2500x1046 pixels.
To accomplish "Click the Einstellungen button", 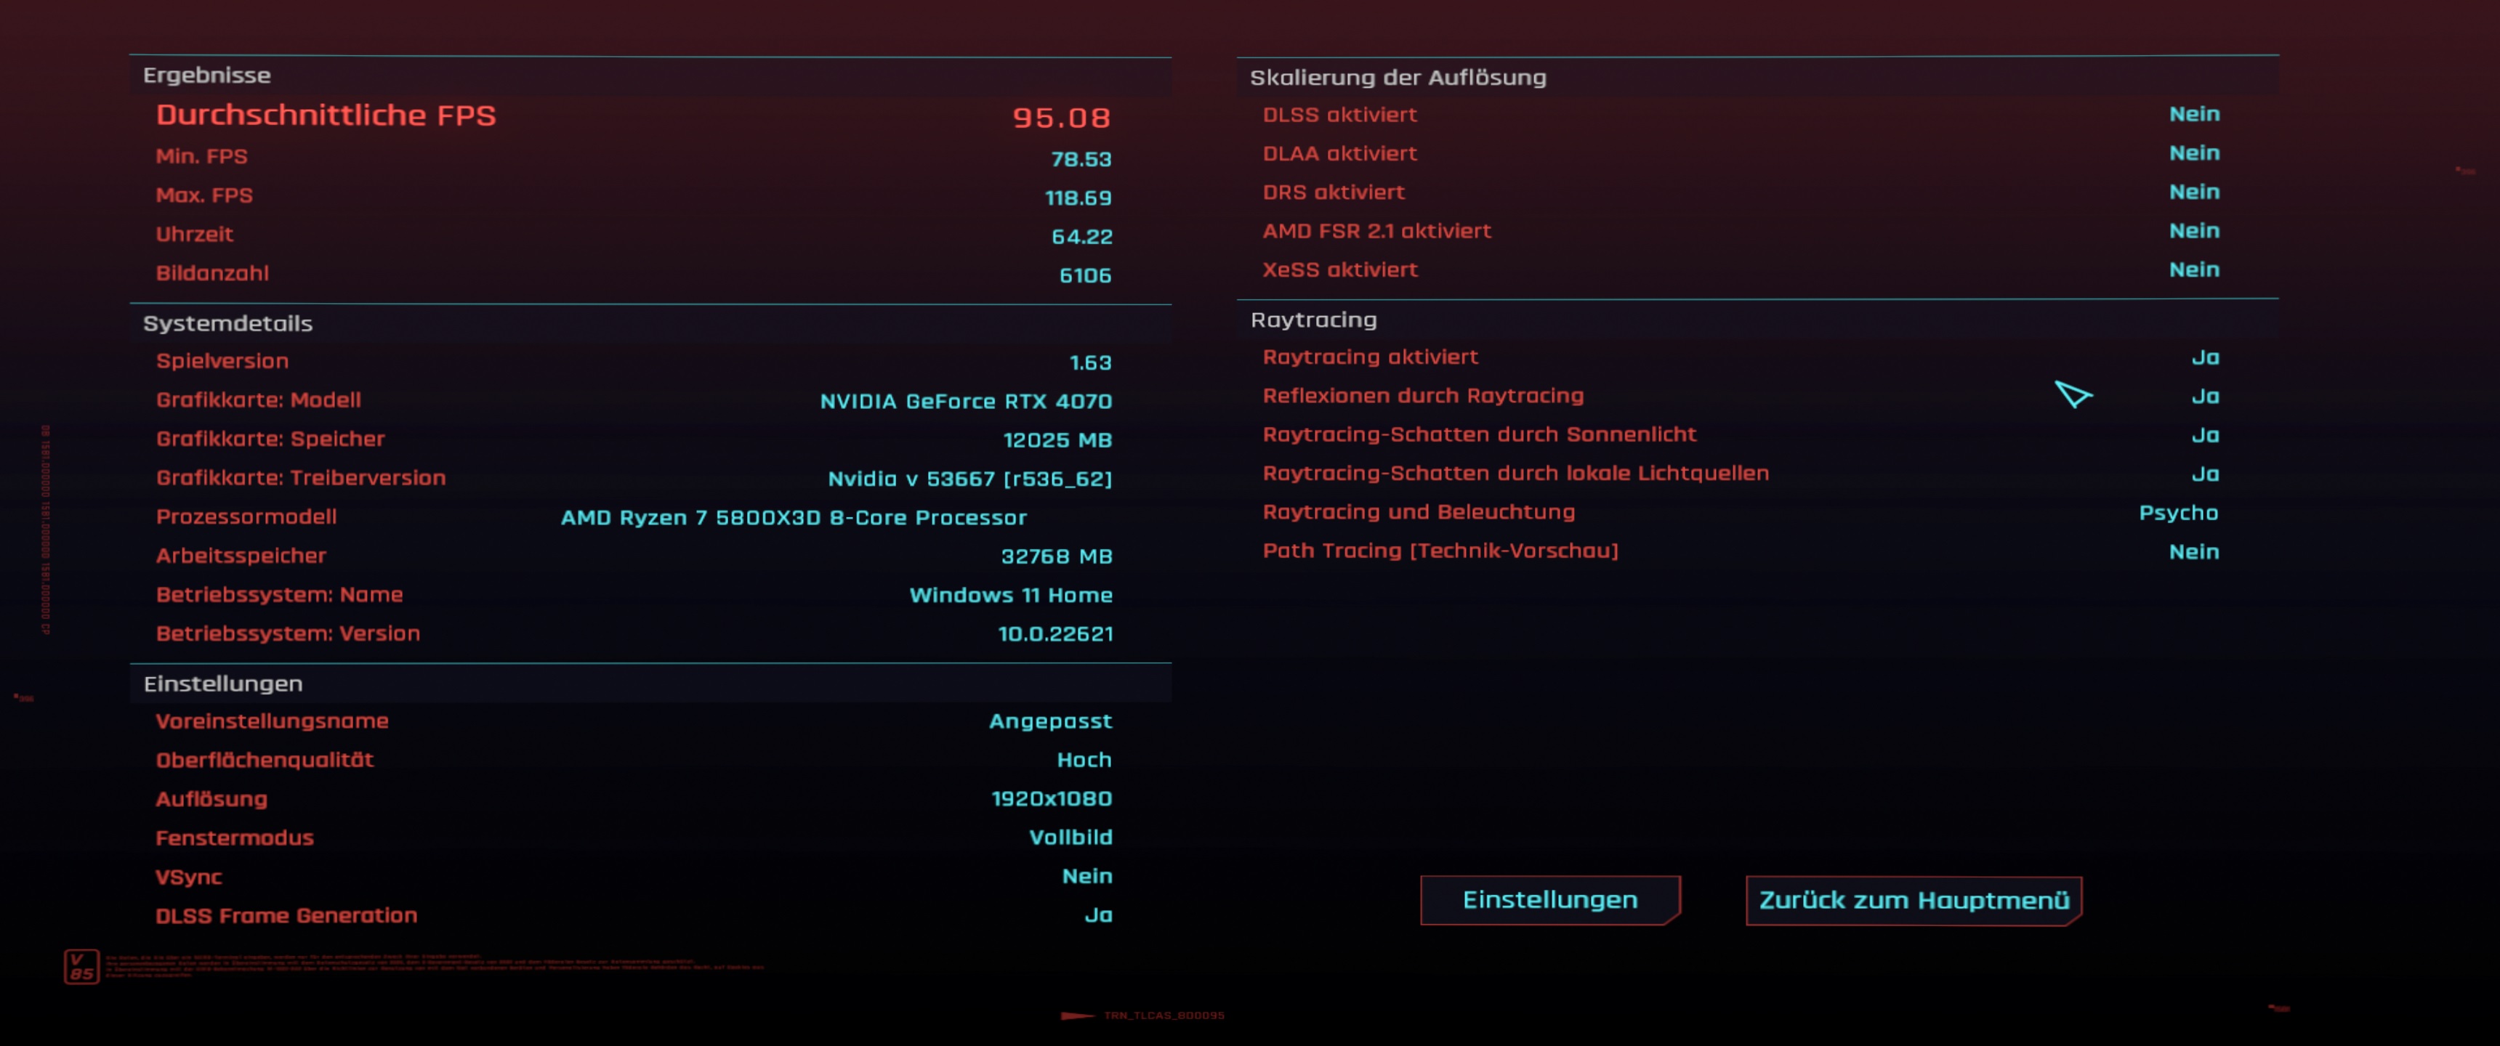I will 1549,899.
